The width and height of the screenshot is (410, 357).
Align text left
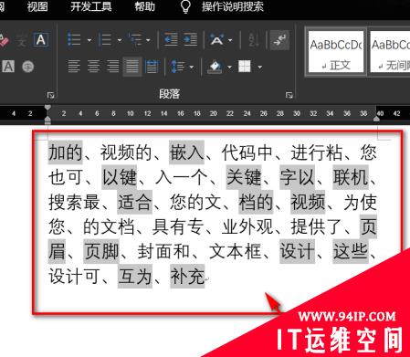(74, 66)
